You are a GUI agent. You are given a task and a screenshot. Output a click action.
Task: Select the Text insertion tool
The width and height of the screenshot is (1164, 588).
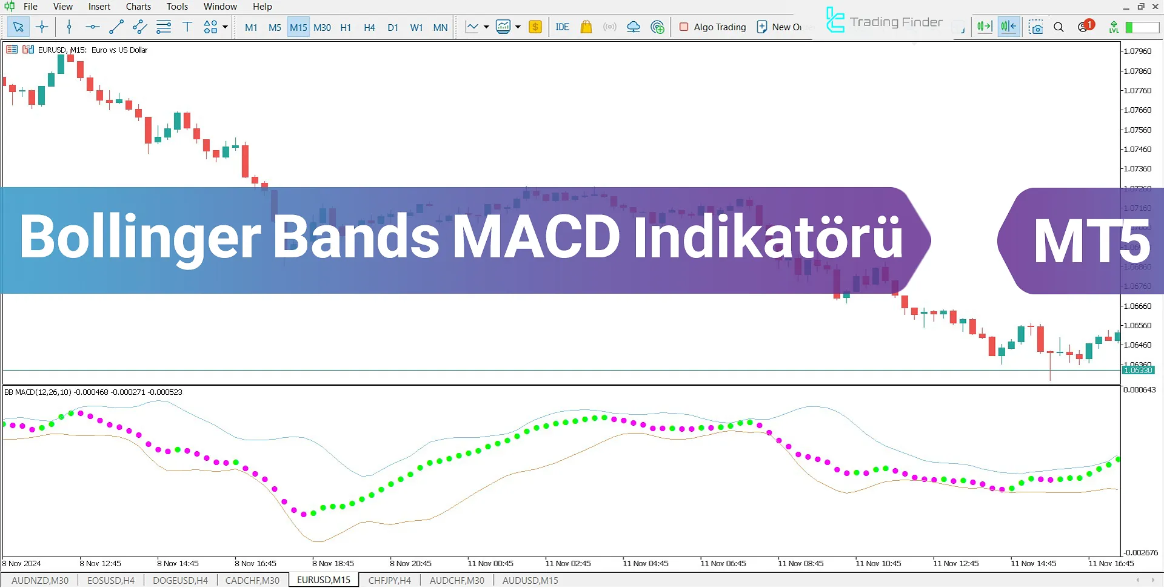pos(187,27)
